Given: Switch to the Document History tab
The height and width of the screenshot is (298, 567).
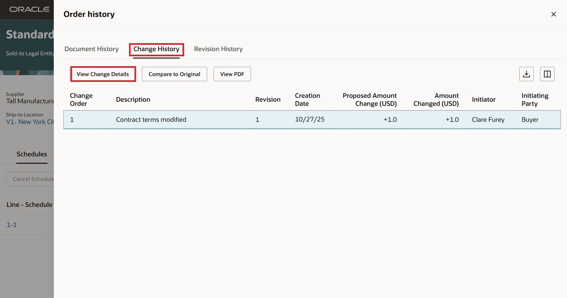Looking at the screenshot, I should 91,49.
